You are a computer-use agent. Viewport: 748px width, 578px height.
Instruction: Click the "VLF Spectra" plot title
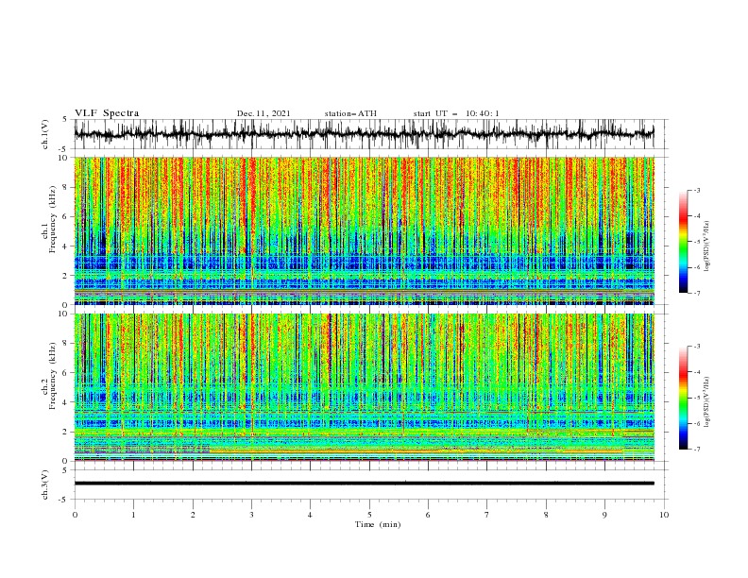(x=107, y=113)
